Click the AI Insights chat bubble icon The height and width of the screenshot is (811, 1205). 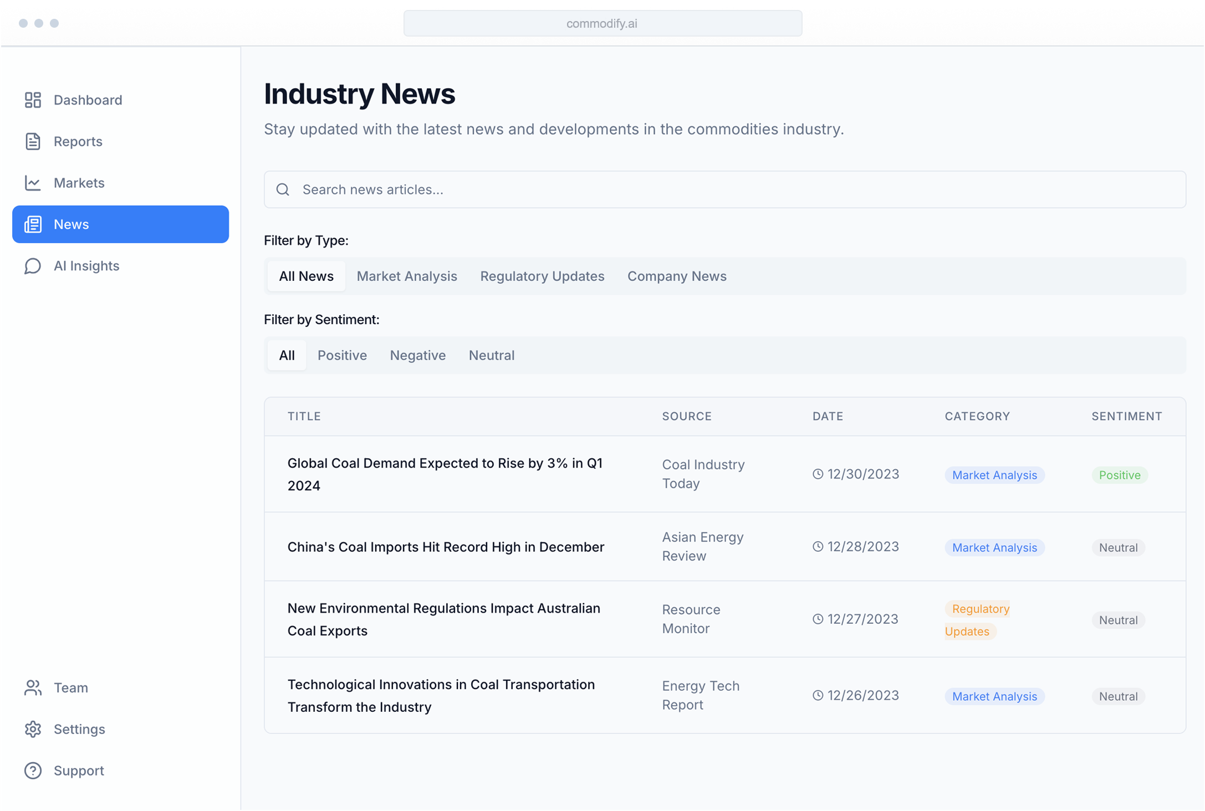33,266
